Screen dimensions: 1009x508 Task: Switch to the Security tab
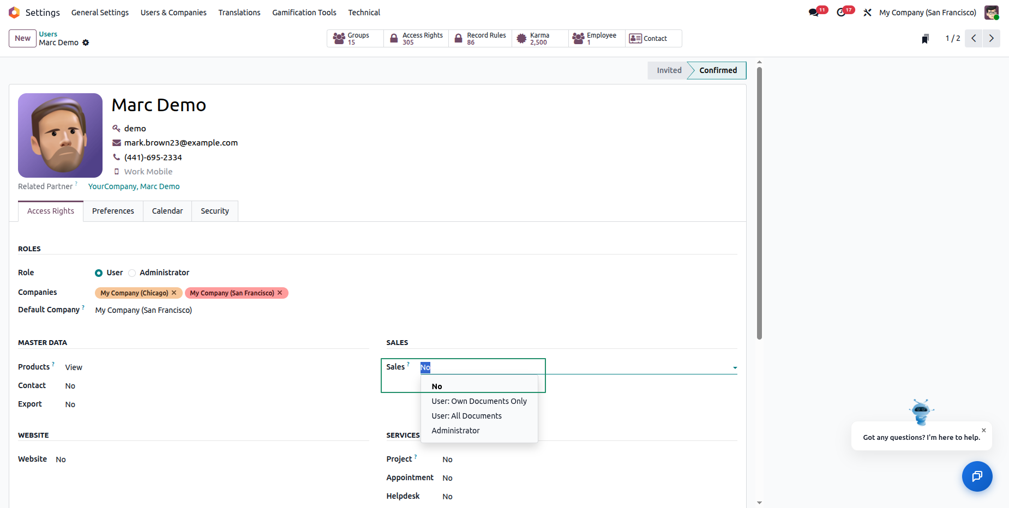pos(215,211)
